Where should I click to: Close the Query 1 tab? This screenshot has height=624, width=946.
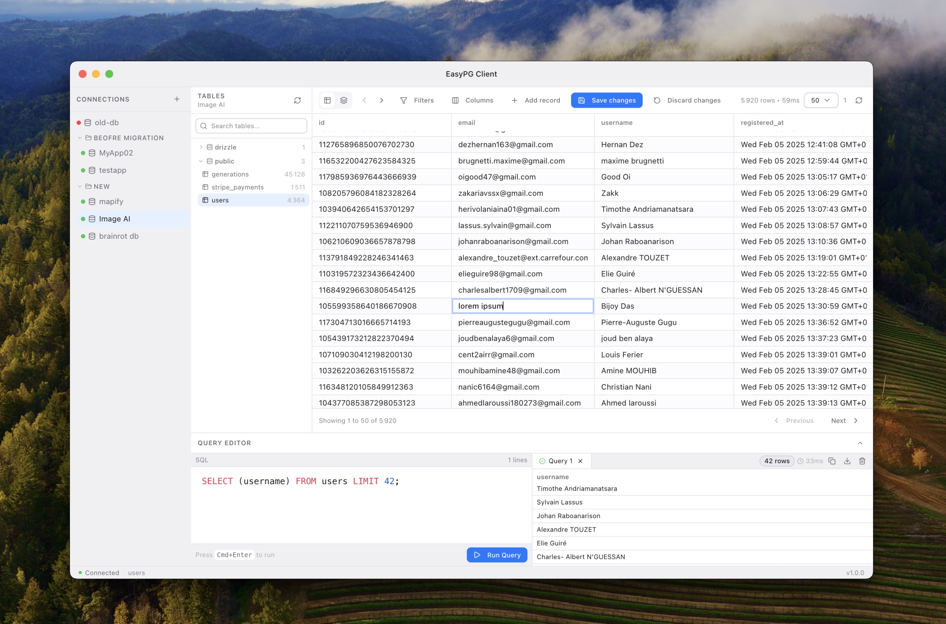[580, 461]
